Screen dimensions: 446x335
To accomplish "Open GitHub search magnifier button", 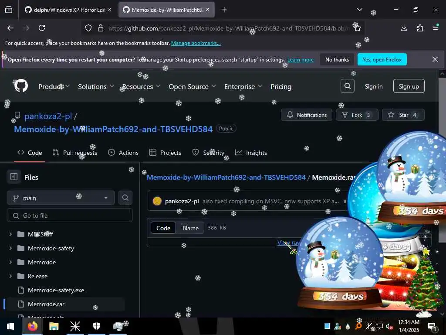I will (347, 86).
